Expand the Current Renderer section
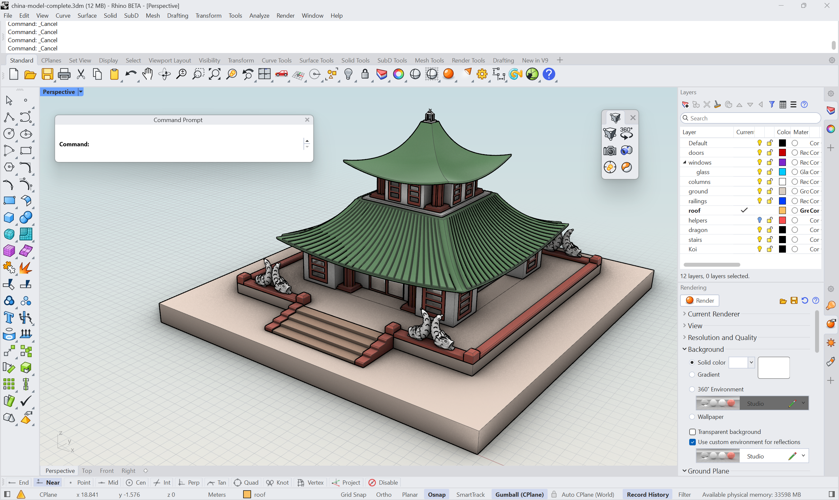Image resolution: width=839 pixels, height=500 pixels. tap(684, 314)
